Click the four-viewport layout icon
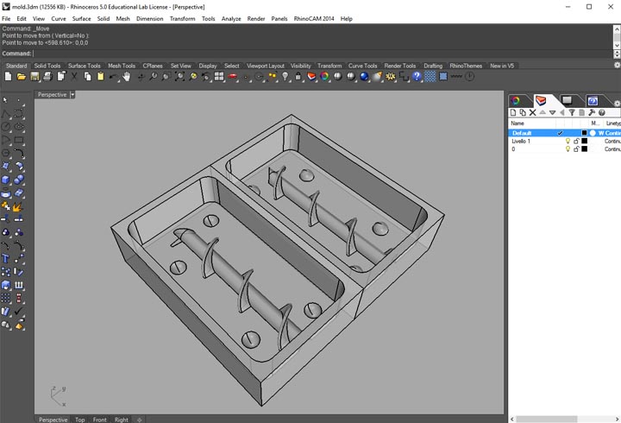This screenshot has height=423, width=621. (x=219, y=77)
